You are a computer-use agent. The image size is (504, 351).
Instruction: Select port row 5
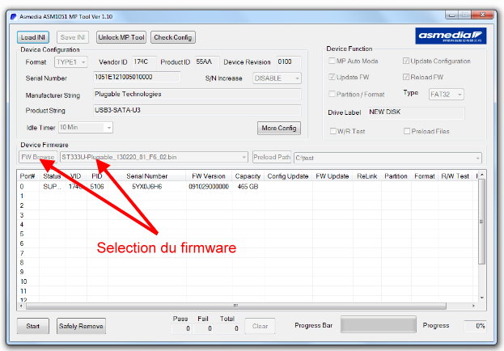pos(248,234)
